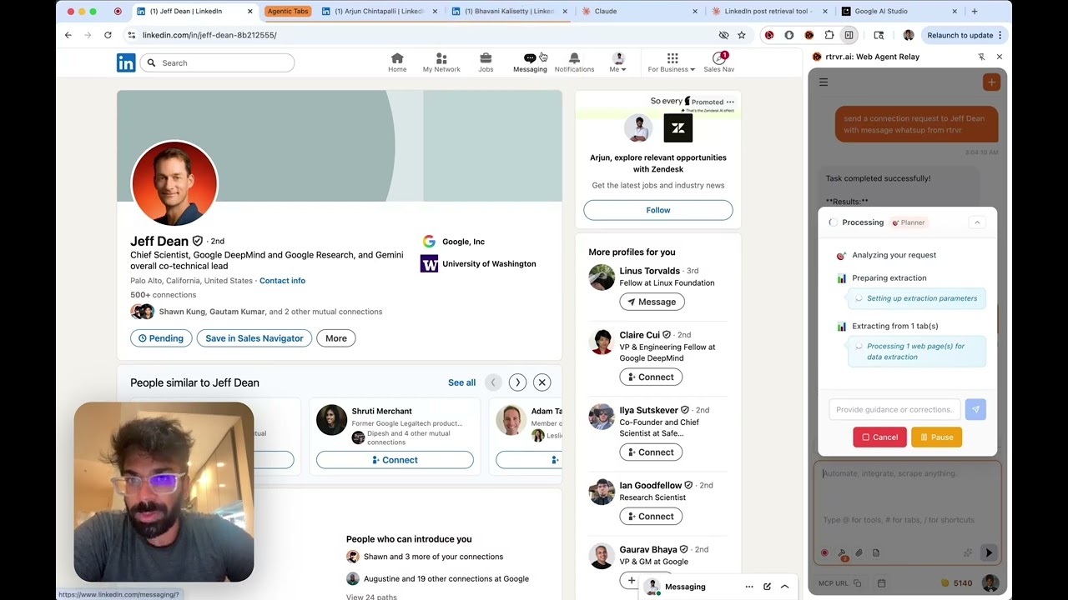This screenshot has width=1068, height=600.
Task: Toggle the Chrome side panel icon
Action: click(849, 35)
